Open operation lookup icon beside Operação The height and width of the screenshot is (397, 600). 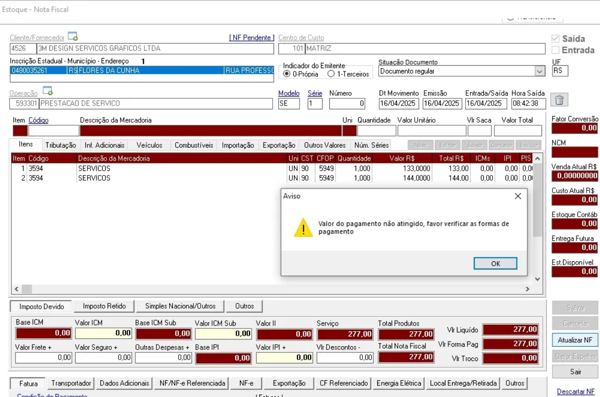click(48, 91)
